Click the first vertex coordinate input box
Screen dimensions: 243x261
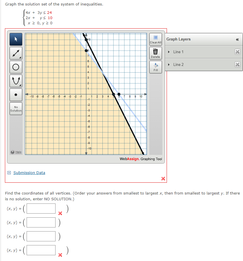click(x=41, y=208)
